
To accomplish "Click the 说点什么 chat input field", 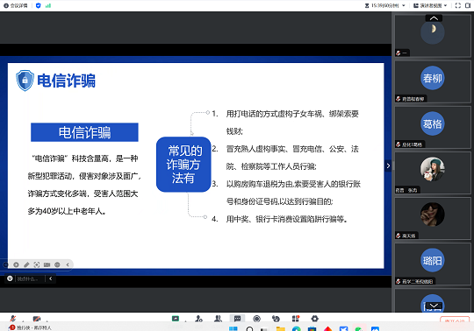I will point(28,278).
